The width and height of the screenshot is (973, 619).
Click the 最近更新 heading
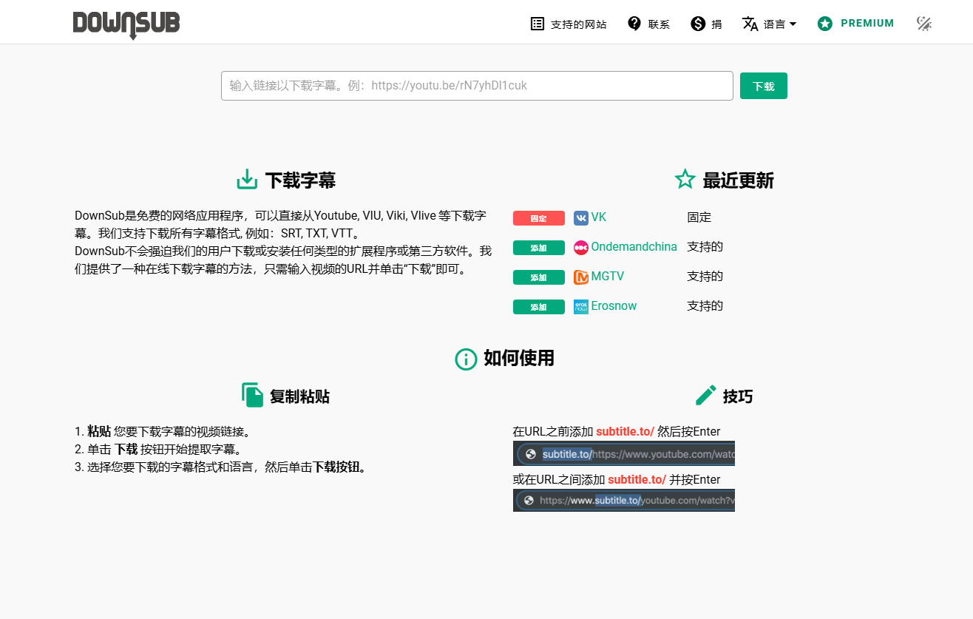pos(739,180)
